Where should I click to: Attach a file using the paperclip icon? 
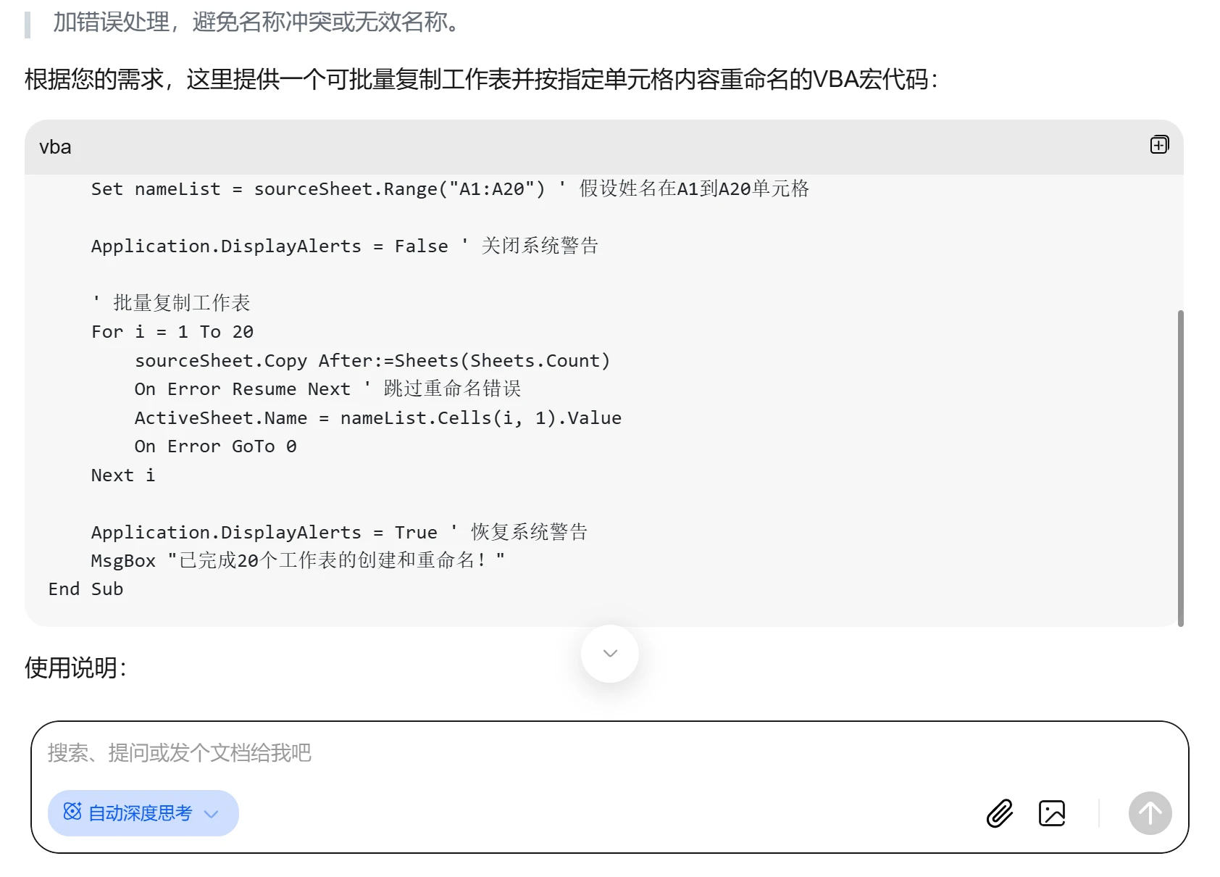click(1000, 813)
